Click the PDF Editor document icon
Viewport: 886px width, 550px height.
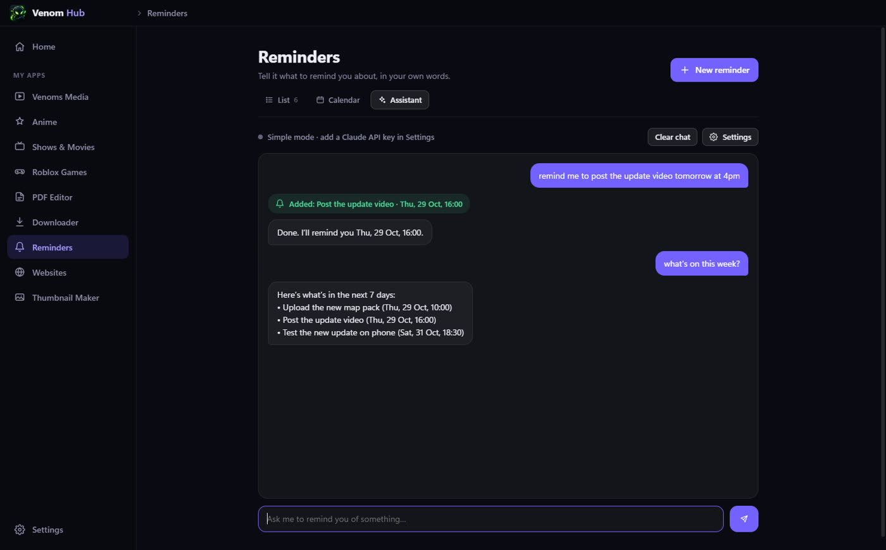pyautogui.click(x=20, y=197)
